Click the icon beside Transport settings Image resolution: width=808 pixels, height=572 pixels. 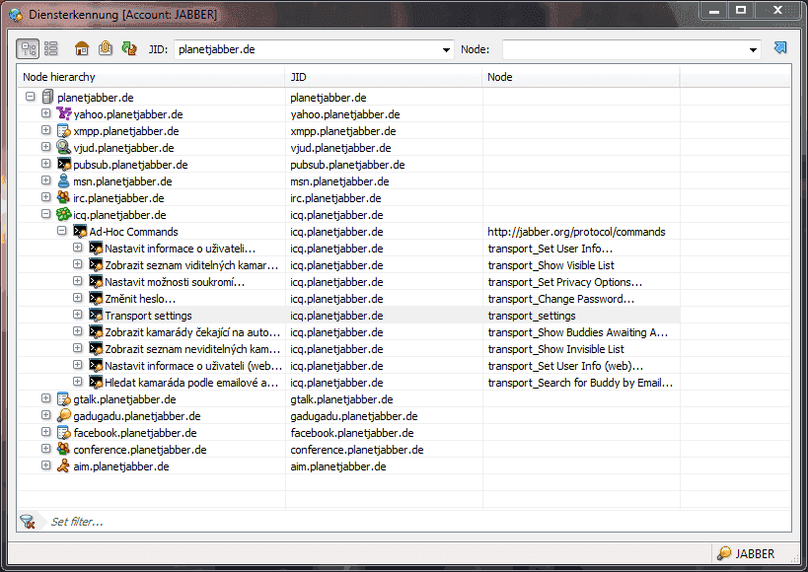(x=96, y=315)
